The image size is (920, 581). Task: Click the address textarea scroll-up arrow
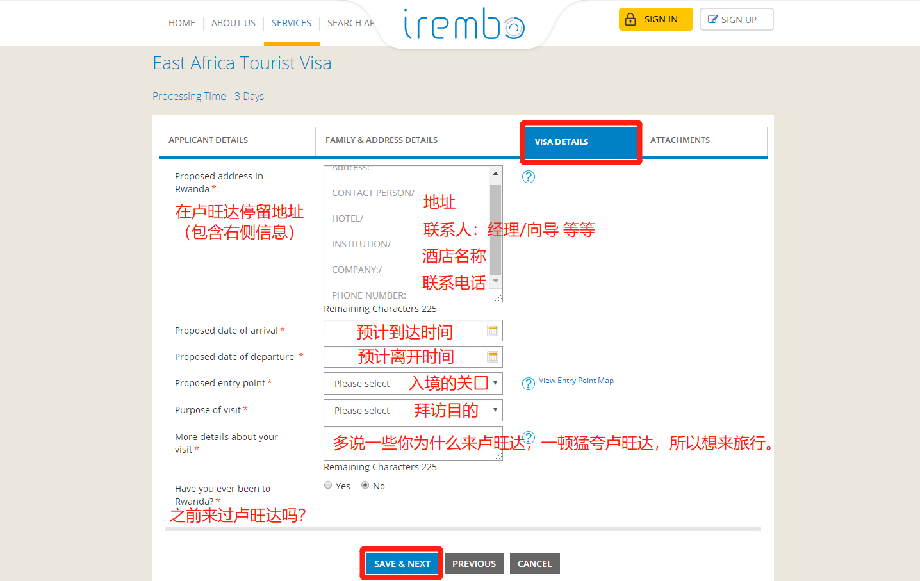(495, 174)
